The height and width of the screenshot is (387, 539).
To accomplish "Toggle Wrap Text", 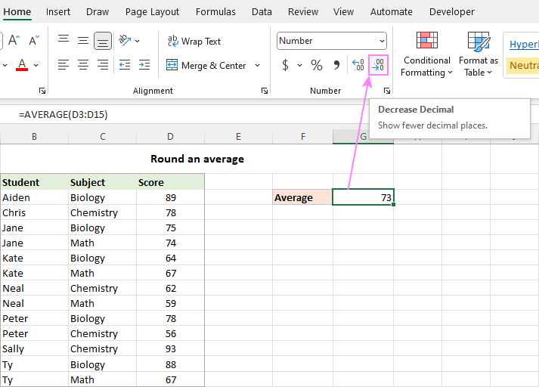I will (x=194, y=42).
